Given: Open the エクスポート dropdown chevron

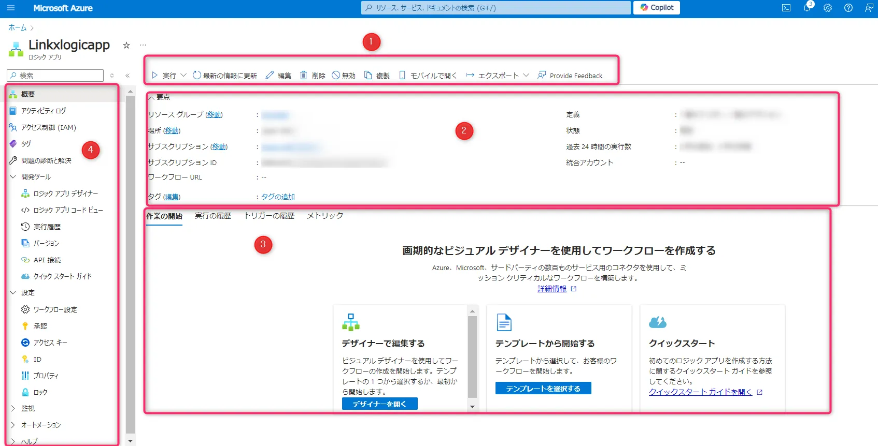Looking at the screenshot, I should tap(526, 76).
